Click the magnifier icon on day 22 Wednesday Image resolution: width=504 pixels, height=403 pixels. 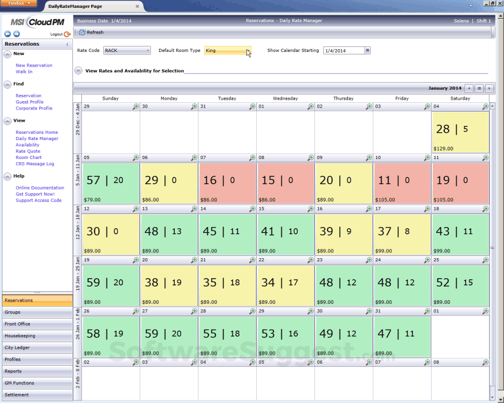click(310, 260)
